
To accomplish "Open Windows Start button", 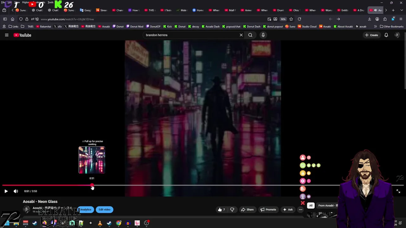I will (x=7, y=223).
